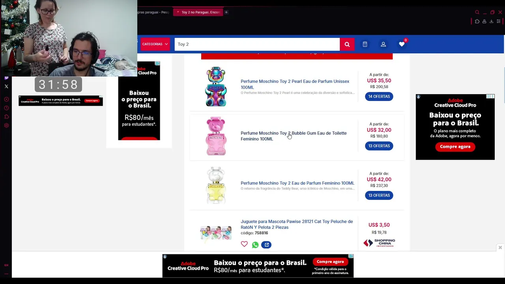Click the US$ 42,00 price
Image resolution: width=505 pixels, height=284 pixels.
coord(379,179)
